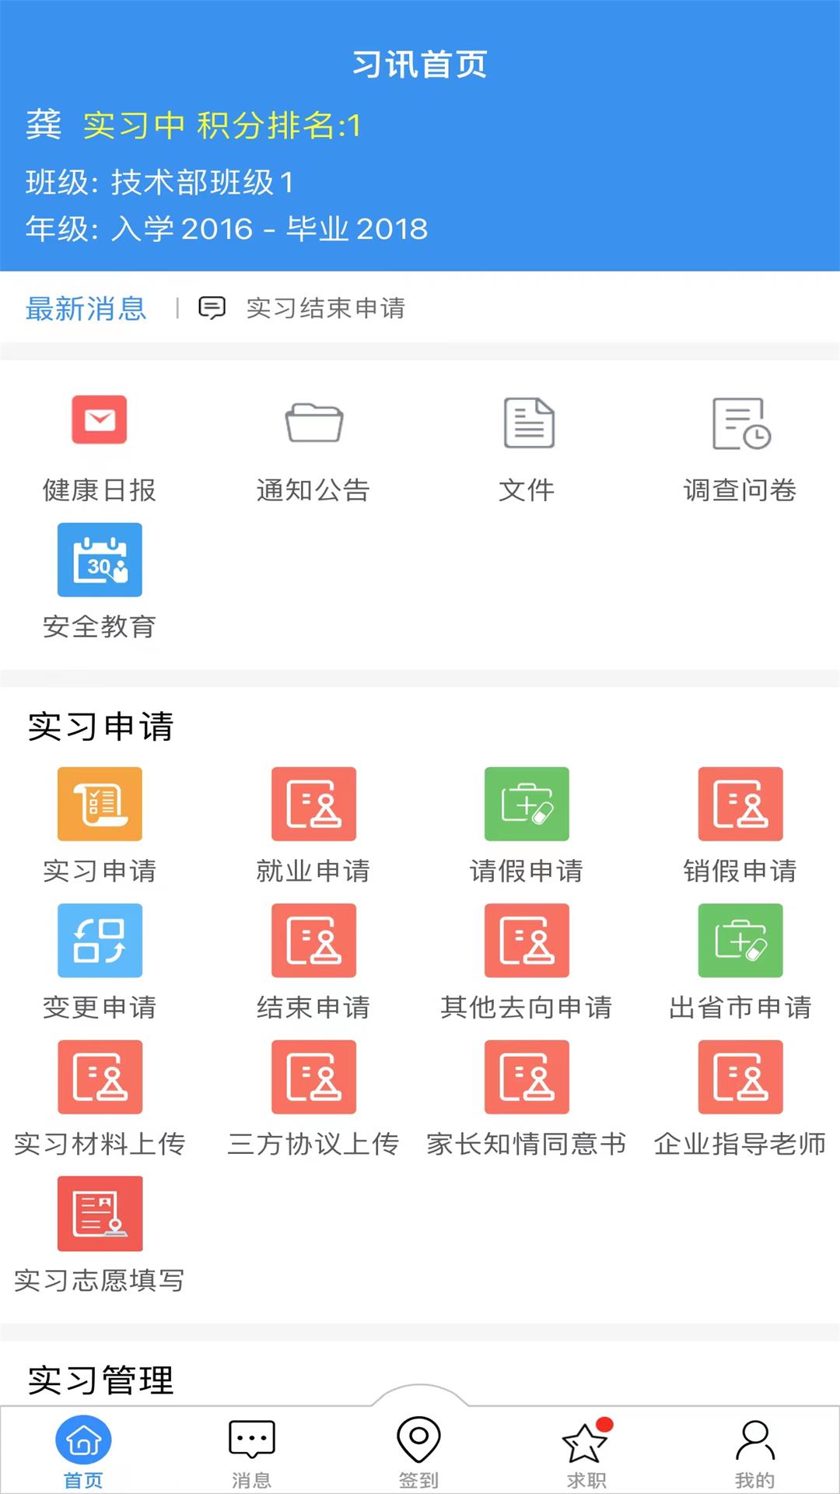Image resolution: width=840 pixels, height=1494 pixels.
Task: Open the 出省市申请 icon
Action: (x=740, y=940)
